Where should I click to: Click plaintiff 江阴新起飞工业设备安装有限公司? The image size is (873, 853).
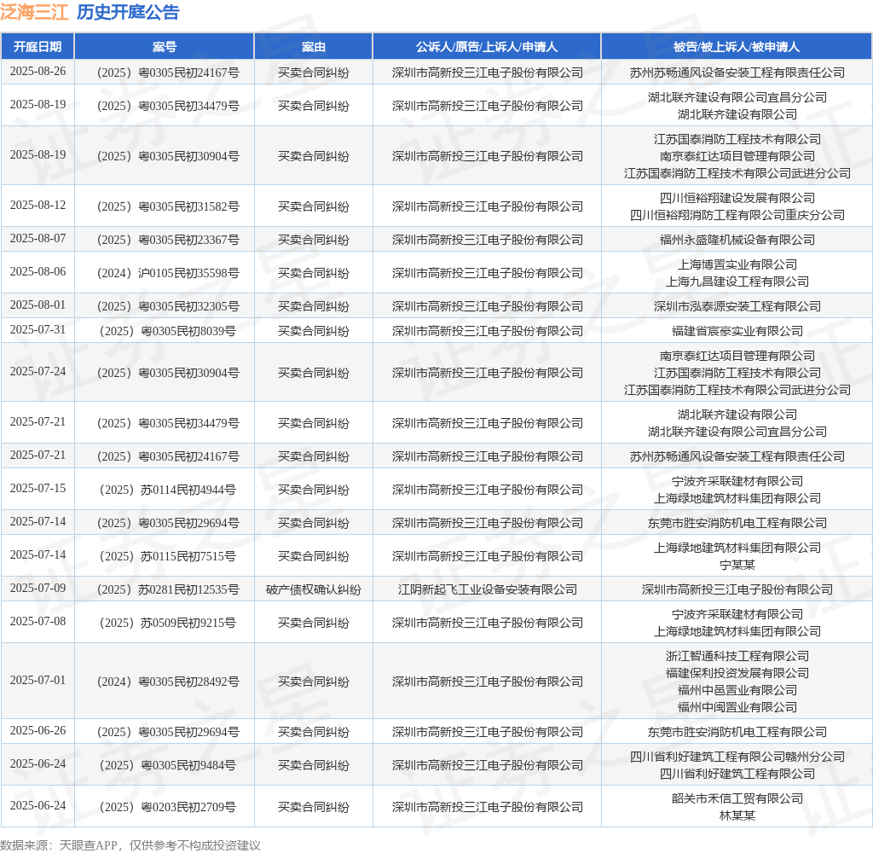point(487,589)
